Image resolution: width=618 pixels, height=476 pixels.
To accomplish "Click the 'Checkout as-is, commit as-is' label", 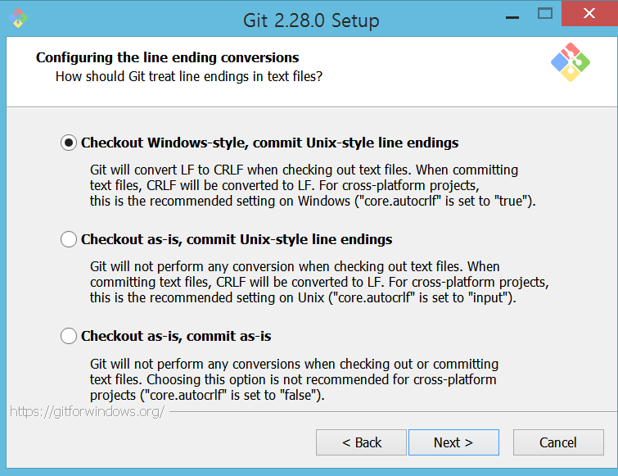I will point(176,336).
